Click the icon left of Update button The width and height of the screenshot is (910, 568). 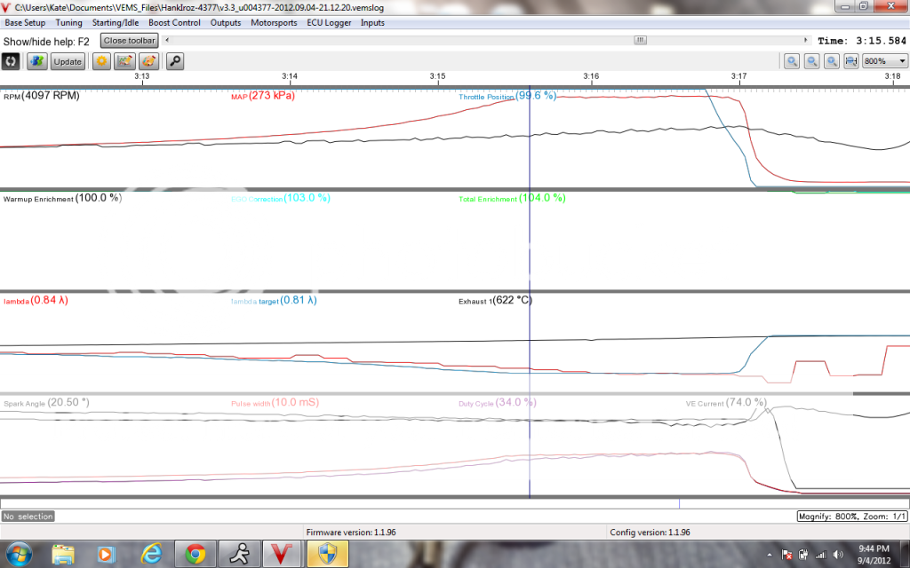[37, 61]
